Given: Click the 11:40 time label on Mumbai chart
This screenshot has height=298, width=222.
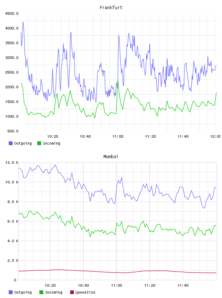Looking at the screenshot, I should 183,286.
